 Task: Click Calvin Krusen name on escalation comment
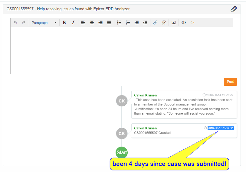(x=146, y=95)
